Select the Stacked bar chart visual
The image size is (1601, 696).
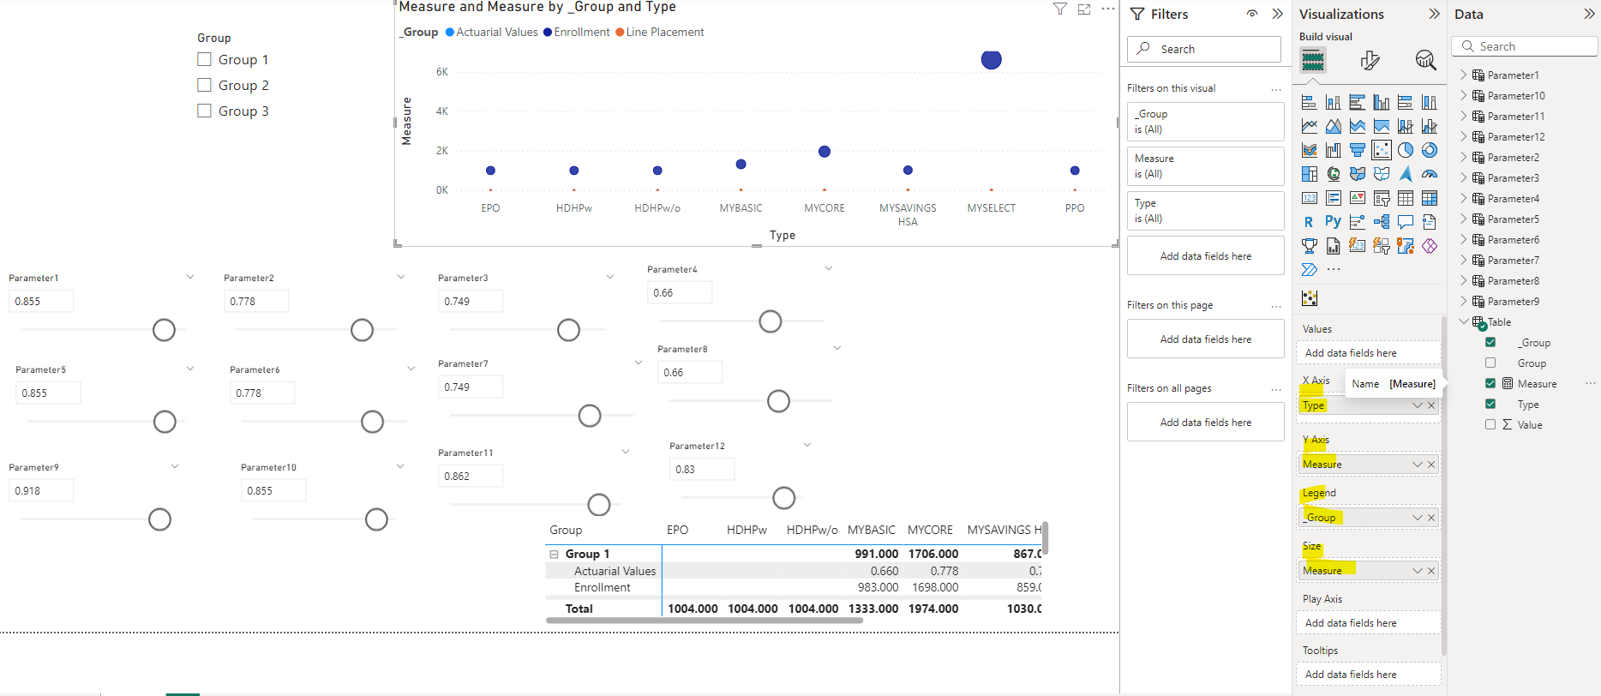[x=1309, y=103]
